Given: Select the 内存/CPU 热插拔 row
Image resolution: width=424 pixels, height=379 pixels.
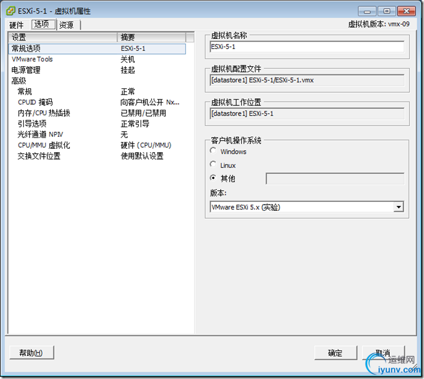Looking at the screenshot, I should tap(97, 113).
